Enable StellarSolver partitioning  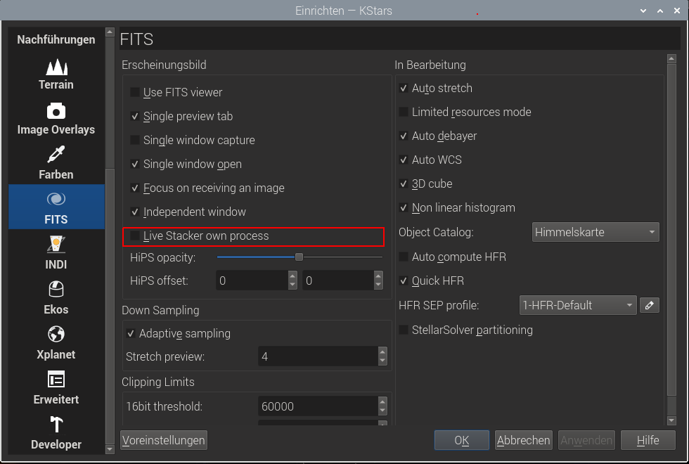(x=404, y=330)
